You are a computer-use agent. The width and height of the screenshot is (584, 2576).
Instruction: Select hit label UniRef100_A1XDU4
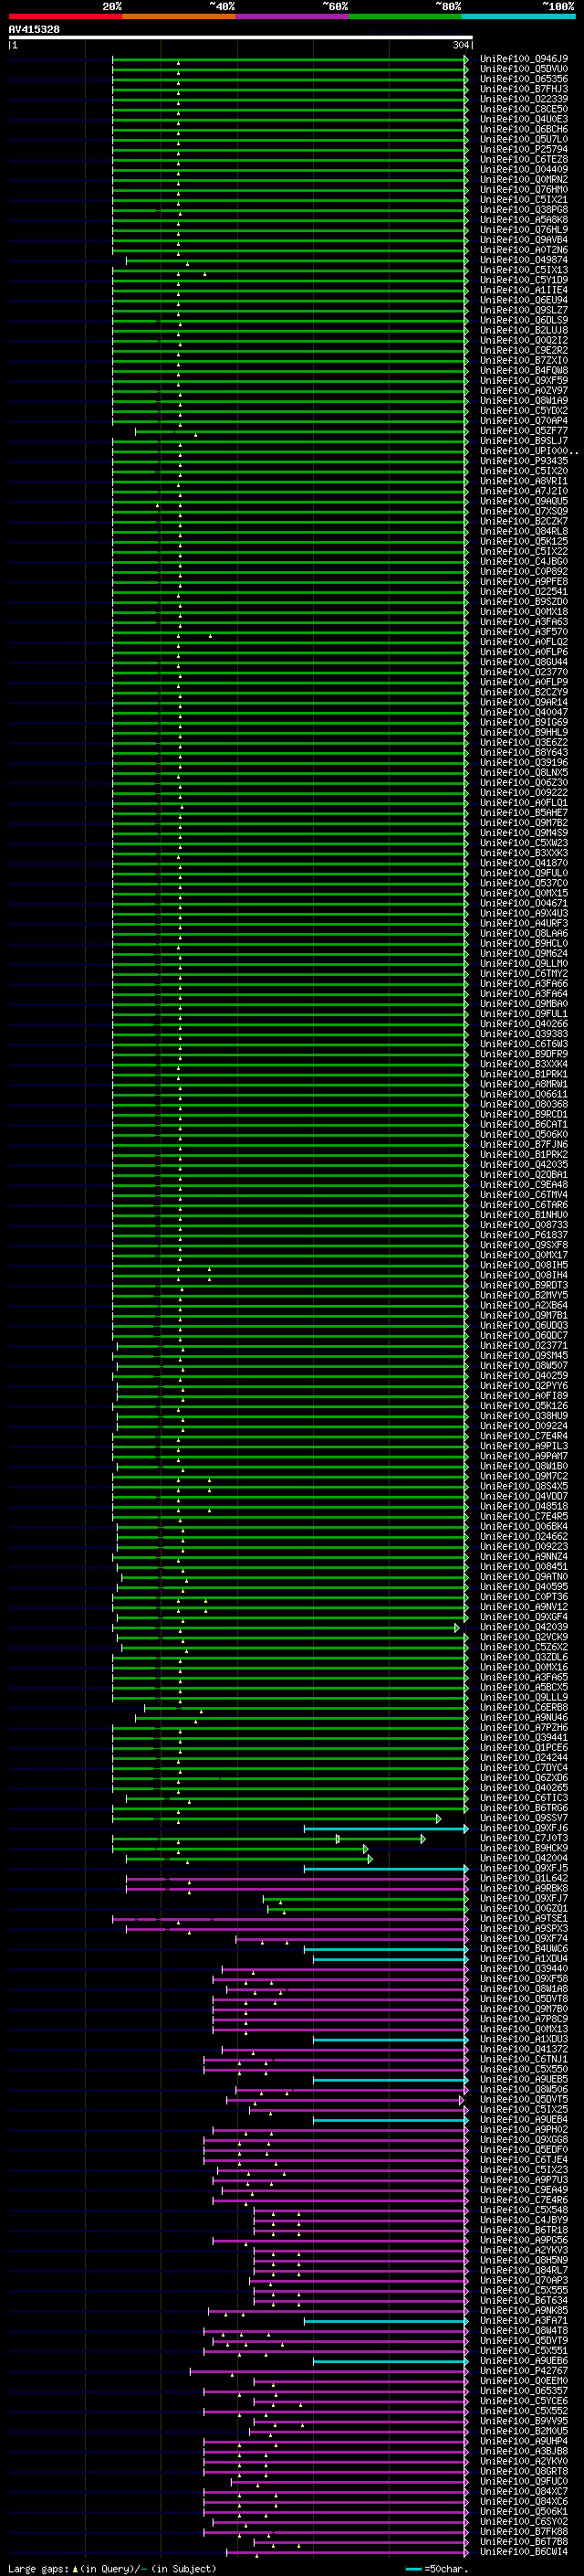[x=524, y=1958]
